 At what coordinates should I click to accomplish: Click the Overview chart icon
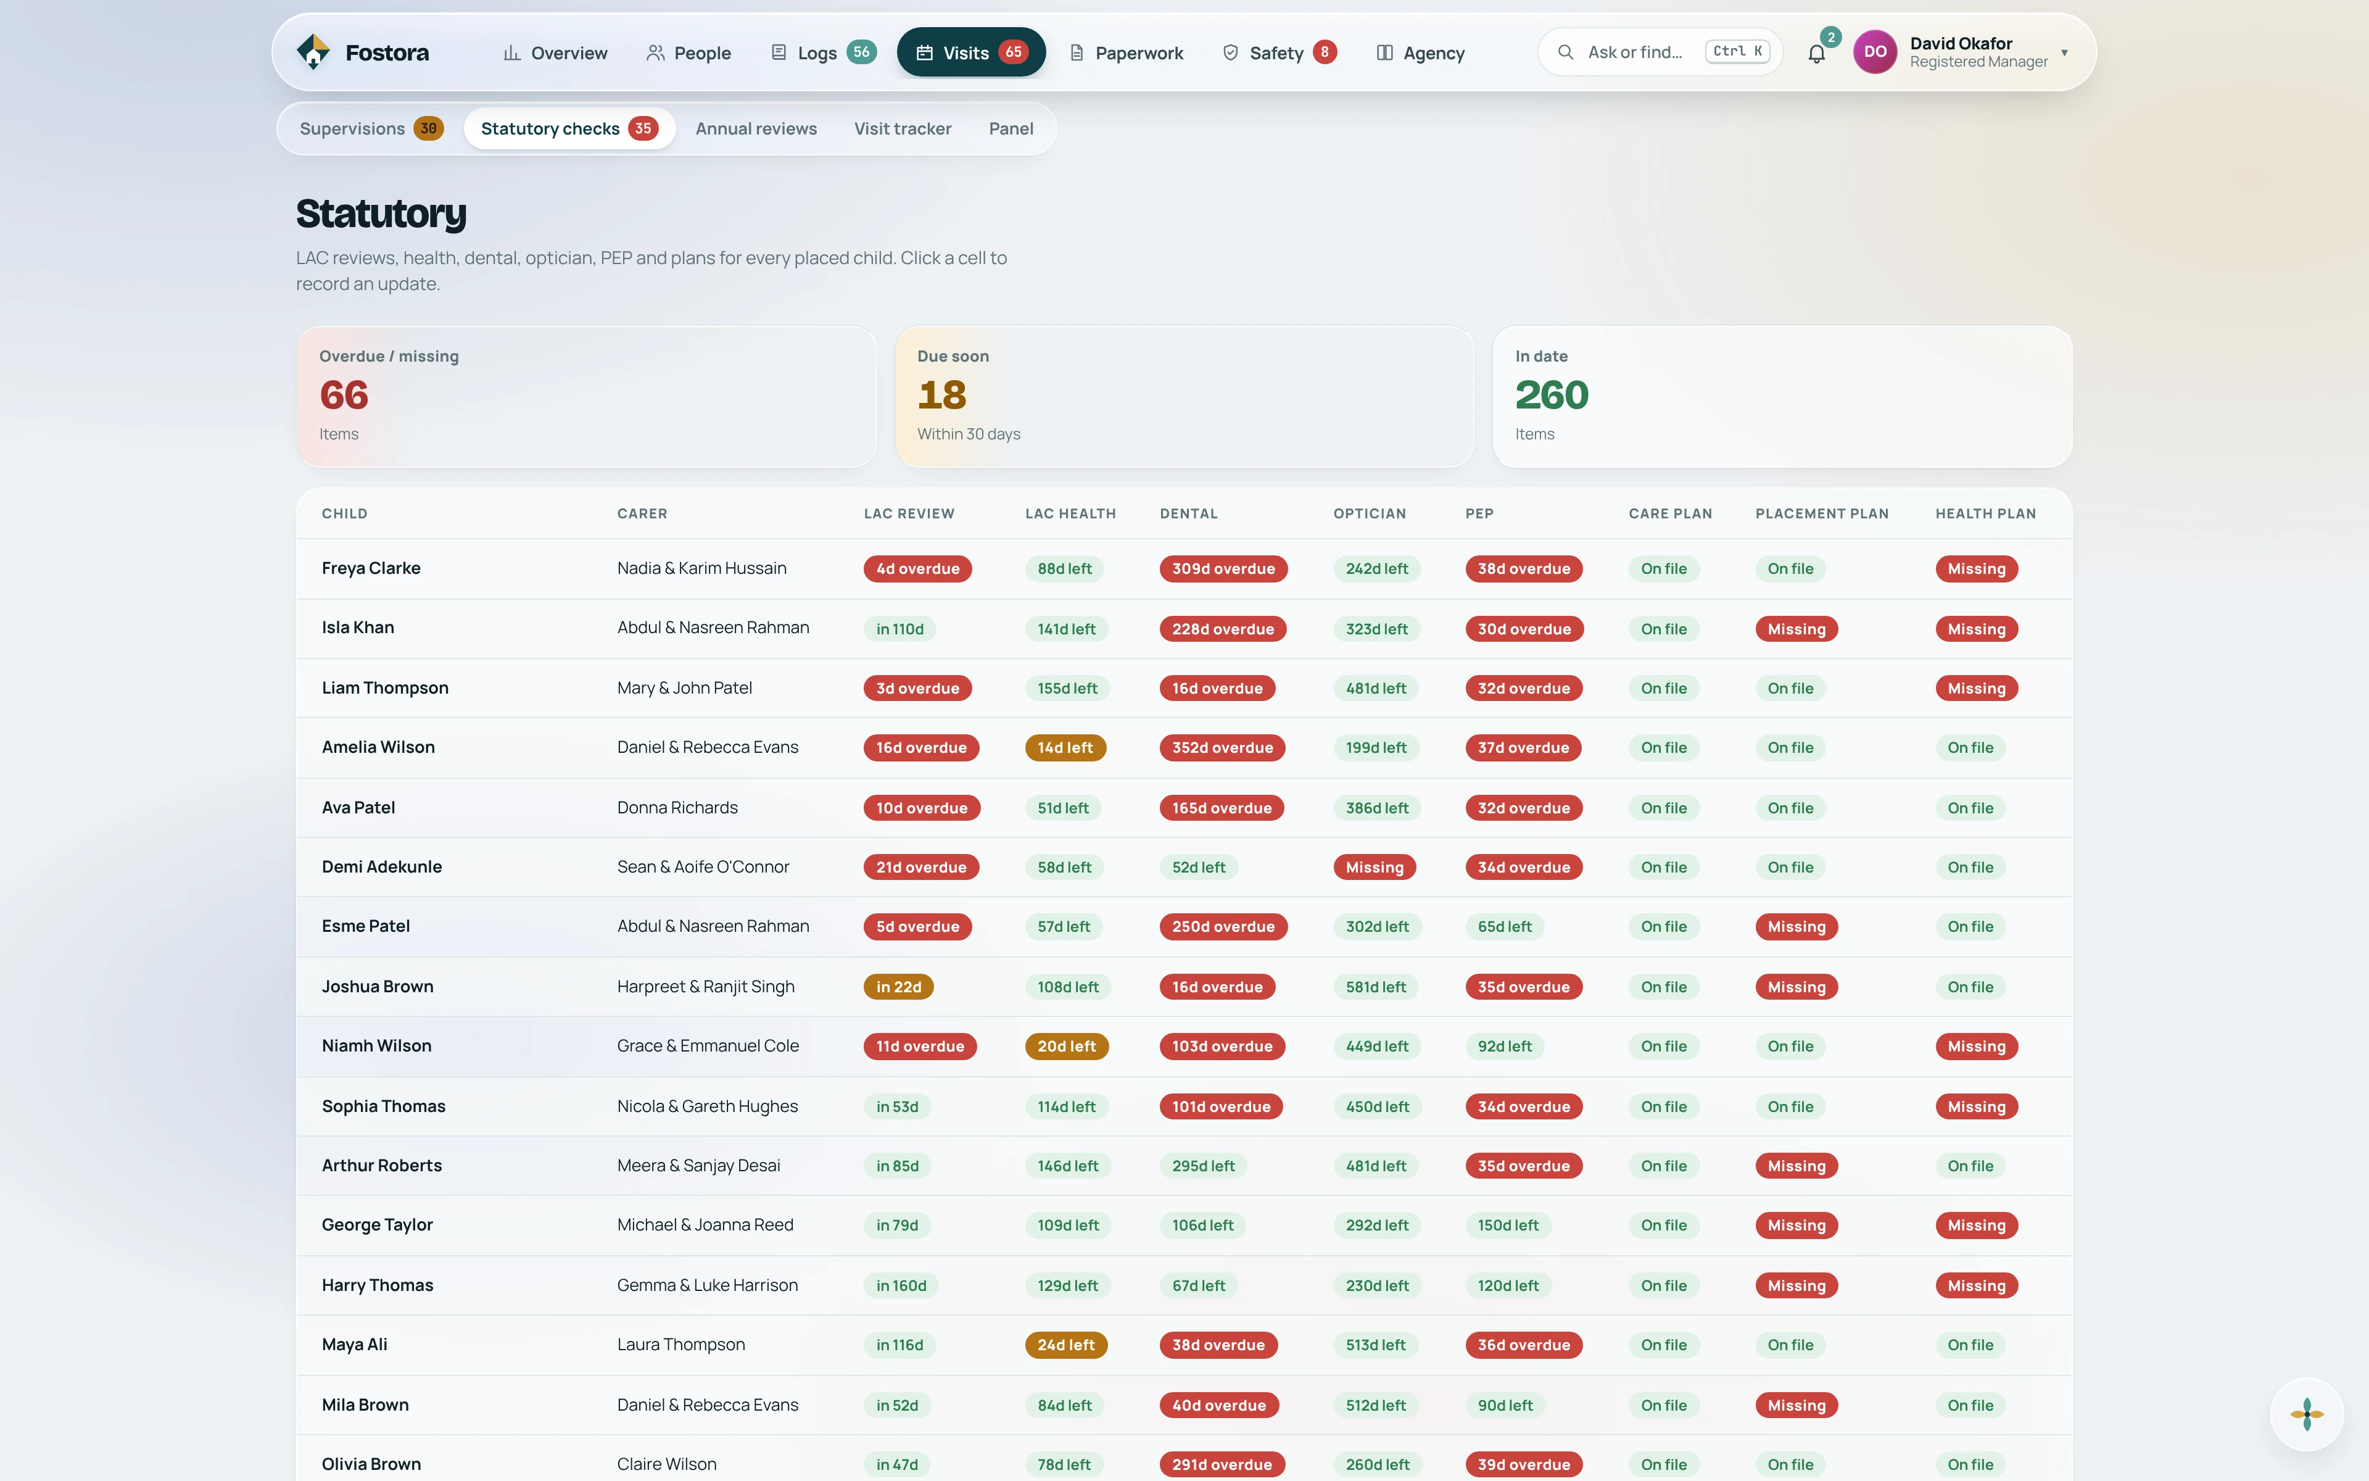point(512,53)
